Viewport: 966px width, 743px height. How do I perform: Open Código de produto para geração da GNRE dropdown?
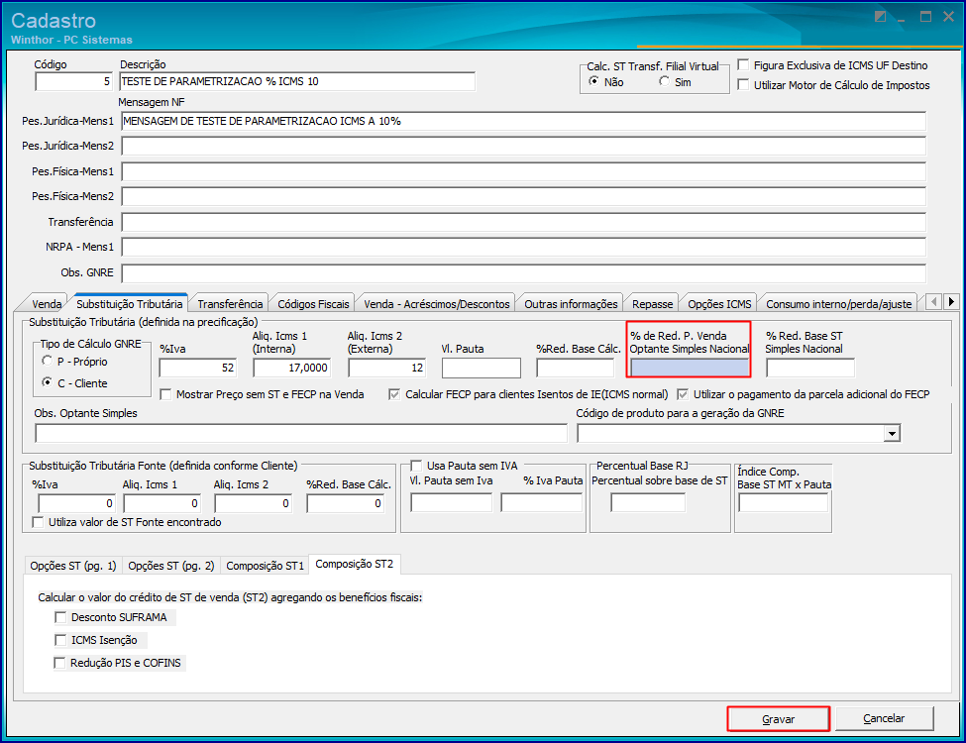tap(892, 434)
